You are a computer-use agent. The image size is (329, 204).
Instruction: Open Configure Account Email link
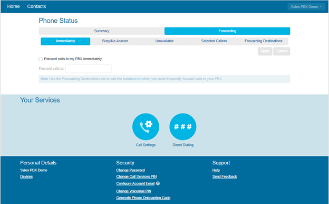136,183
